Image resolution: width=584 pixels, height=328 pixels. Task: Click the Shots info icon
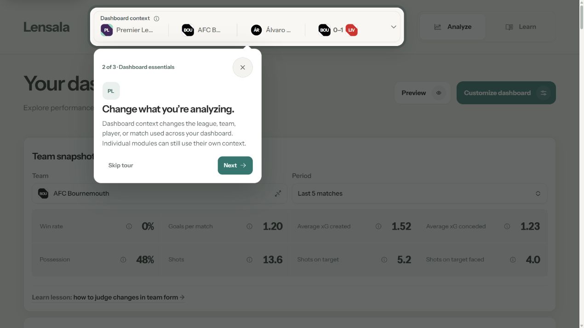[x=249, y=260]
